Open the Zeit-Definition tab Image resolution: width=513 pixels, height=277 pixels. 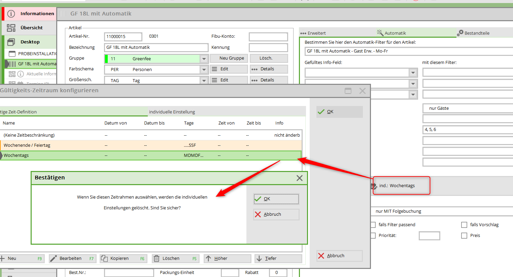tap(74, 112)
